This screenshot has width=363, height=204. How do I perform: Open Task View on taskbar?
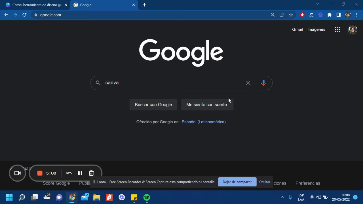34,197
